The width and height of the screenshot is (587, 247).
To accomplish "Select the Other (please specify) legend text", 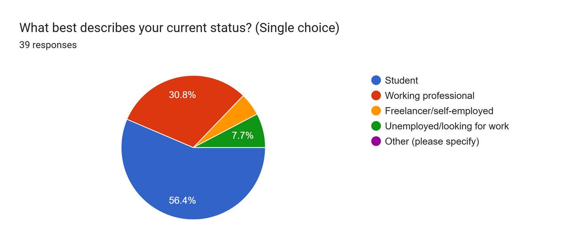I will click(x=432, y=142).
